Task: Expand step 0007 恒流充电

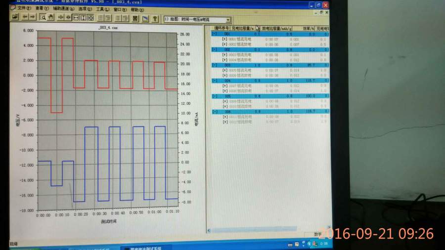Action: pos(225,85)
